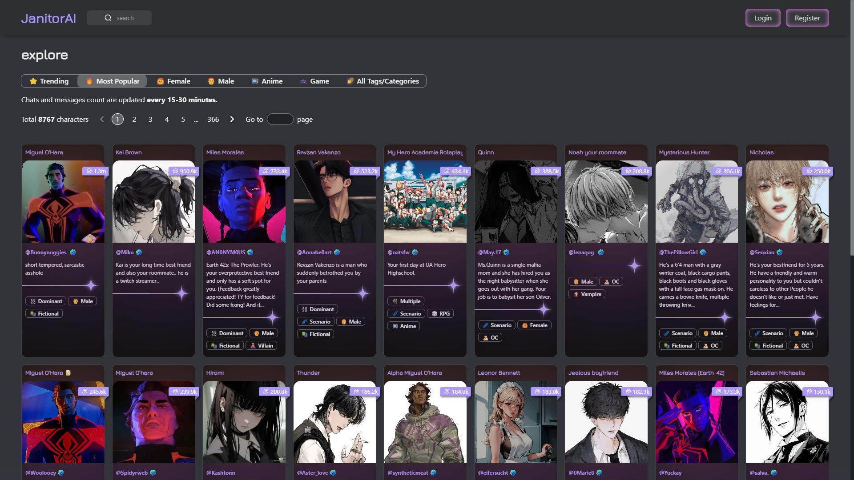Click the Villain tag on Miles Morales card
This screenshot has height=480, width=854.
pyautogui.click(x=261, y=346)
